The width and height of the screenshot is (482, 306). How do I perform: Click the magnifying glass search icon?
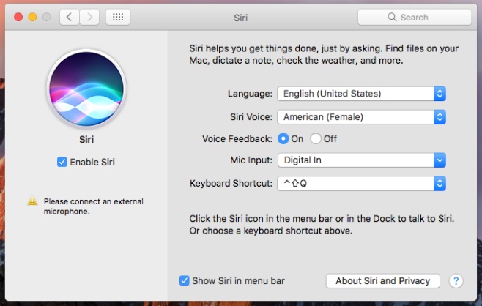[392, 18]
